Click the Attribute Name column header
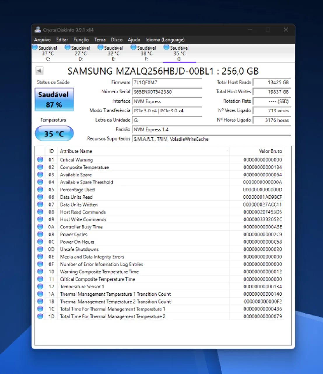Screen dimensions: 323x374 coord(143,151)
